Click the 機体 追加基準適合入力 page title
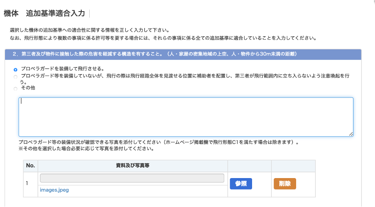The image size is (375, 207). coord(44,13)
